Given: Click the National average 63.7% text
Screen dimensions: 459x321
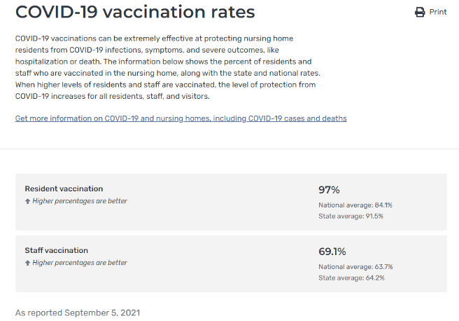Looking at the screenshot, I should pyautogui.click(x=355, y=267).
